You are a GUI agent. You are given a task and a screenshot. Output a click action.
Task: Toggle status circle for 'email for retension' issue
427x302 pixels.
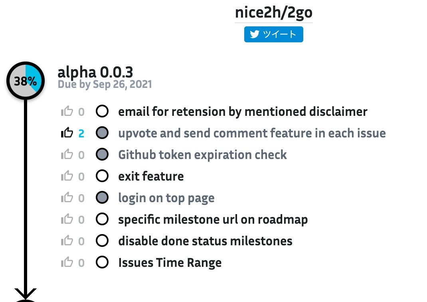[x=103, y=111]
